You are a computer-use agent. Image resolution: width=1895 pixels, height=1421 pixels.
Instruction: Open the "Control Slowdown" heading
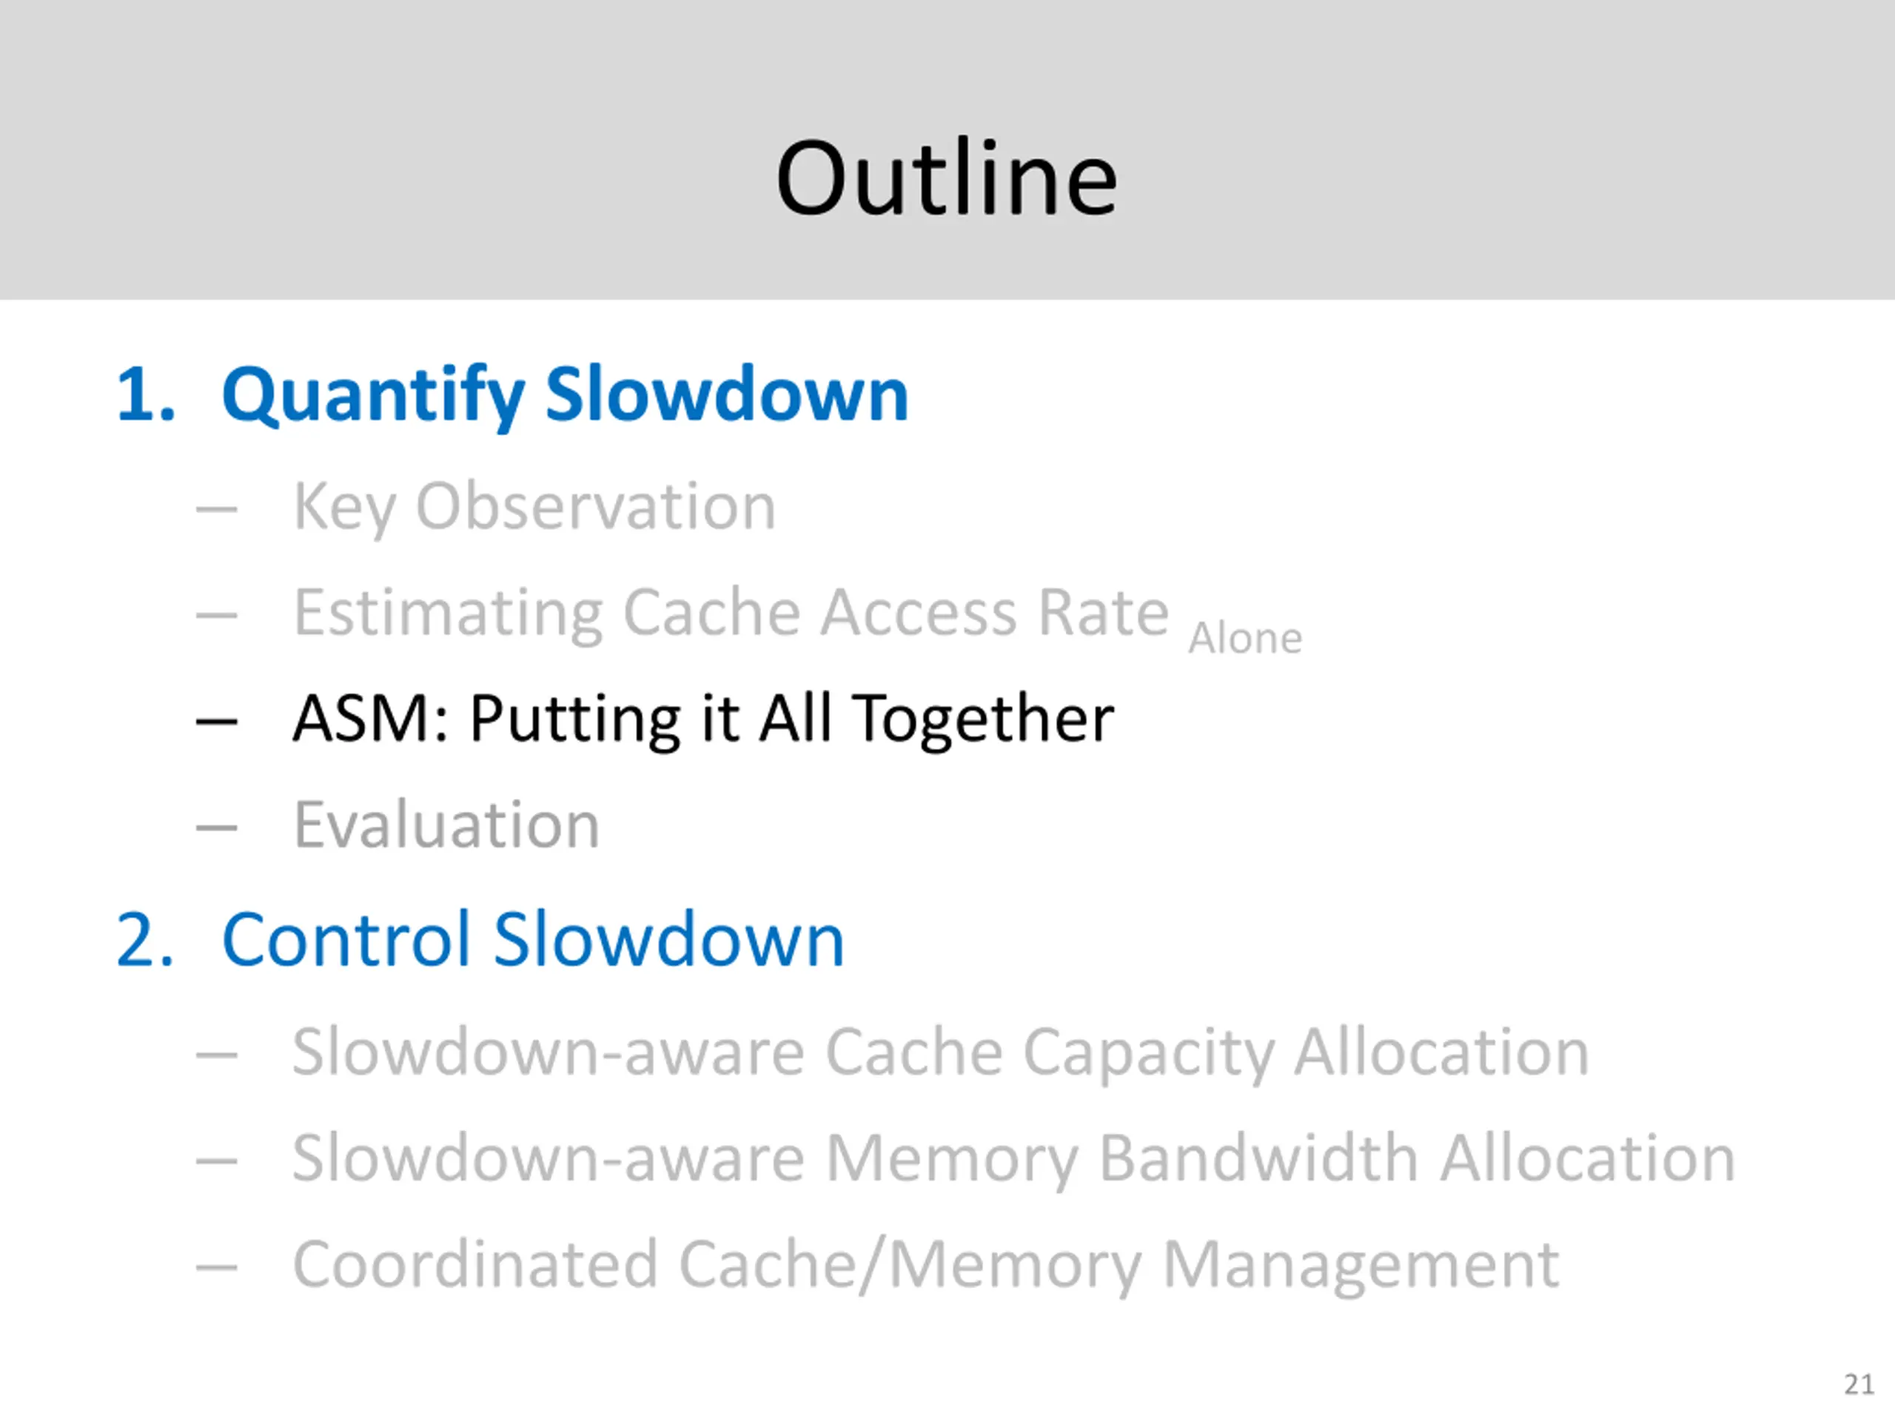pyautogui.click(x=533, y=940)
